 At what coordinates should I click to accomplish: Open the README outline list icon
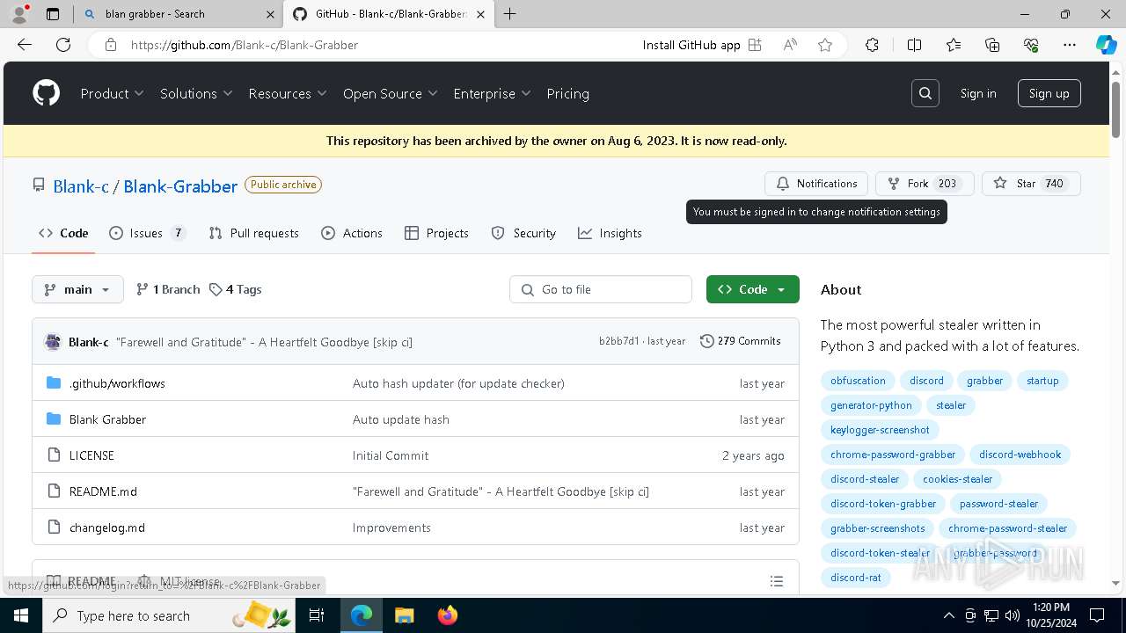(x=776, y=581)
